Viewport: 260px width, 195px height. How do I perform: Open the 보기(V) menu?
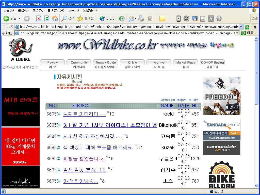pyautogui.click(x=38, y=10)
